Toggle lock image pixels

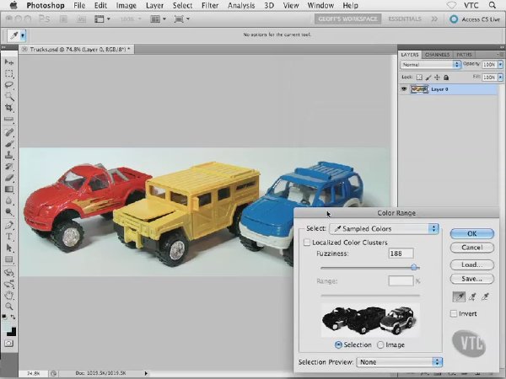(x=428, y=77)
